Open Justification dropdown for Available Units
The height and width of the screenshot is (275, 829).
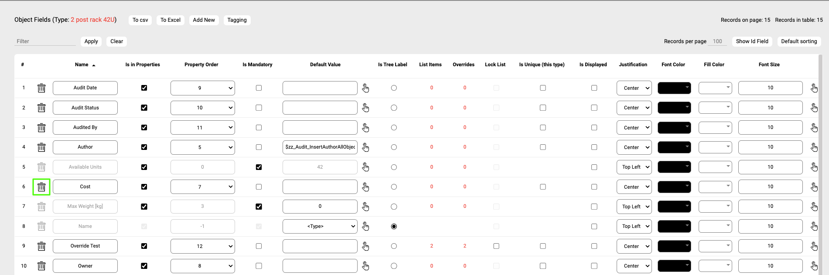coord(634,167)
